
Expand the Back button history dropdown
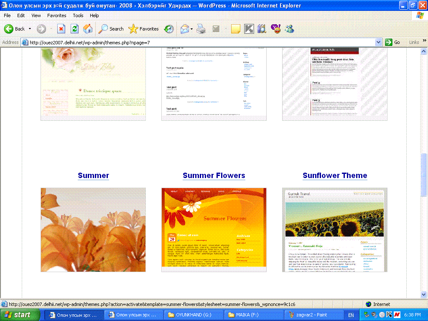point(30,29)
